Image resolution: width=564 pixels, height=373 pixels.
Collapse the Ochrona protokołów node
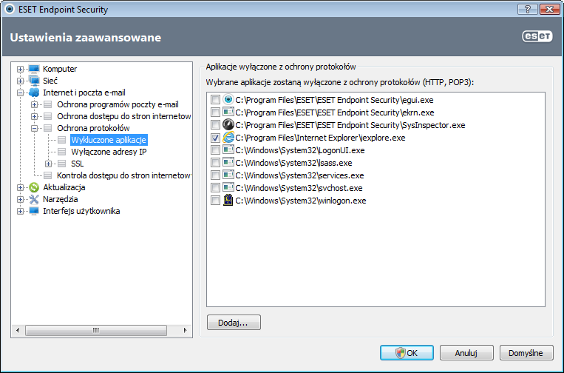(x=34, y=128)
